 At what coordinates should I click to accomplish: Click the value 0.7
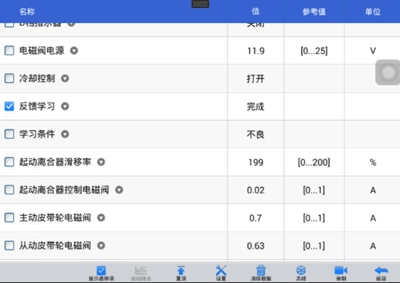pyautogui.click(x=256, y=218)
